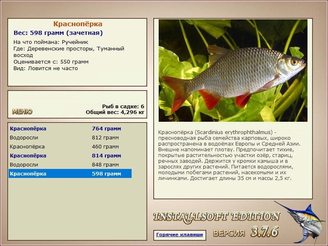328x246 pixels.
Task: Click the Общий вес: 4,296 кг text
Action: tap(115, 112)
